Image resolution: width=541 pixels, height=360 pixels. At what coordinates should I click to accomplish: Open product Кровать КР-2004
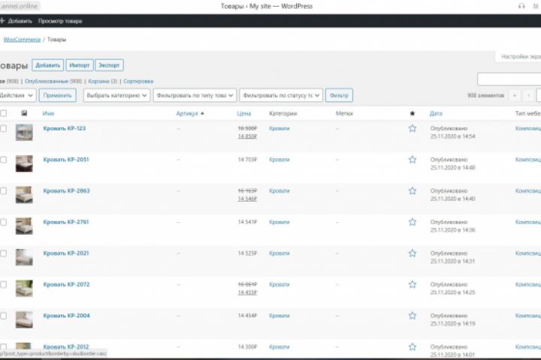66,316
